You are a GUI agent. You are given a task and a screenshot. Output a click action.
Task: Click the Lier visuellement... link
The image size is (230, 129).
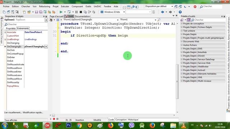coord(13,113)
